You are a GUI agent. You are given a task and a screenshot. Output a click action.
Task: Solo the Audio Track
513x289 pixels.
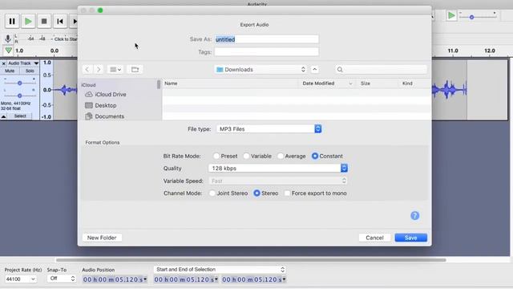click(30, 71)
